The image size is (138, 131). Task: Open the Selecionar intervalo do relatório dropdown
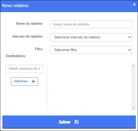[91, 37]
